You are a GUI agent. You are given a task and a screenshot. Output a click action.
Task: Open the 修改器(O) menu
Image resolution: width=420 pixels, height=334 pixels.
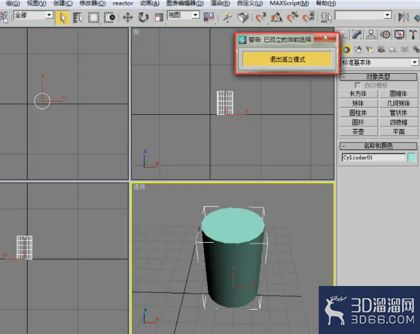point(93,3)
